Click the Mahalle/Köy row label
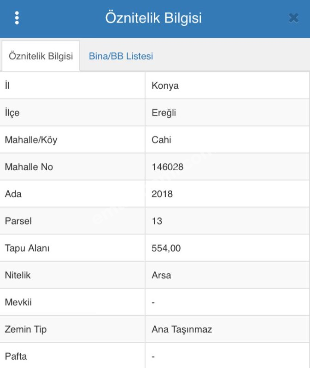The width and height of the screenshot is (310, 368). click(x=31, y=140)
